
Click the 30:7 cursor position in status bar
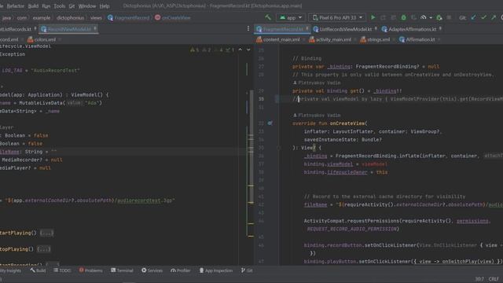(x=479, y=279)
